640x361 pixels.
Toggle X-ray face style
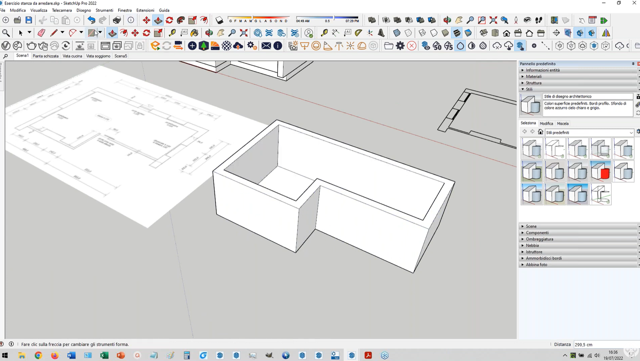[397, 33]
